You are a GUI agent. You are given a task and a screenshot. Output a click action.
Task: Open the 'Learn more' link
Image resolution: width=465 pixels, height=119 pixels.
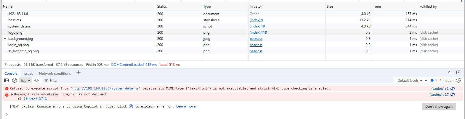pos(186,107)
